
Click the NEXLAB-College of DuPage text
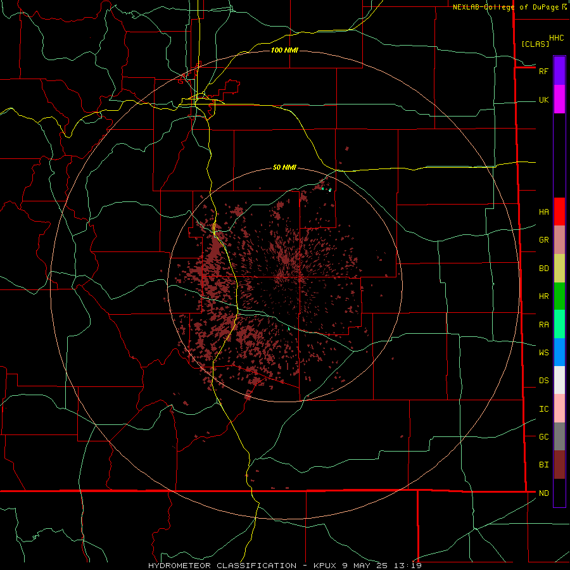[x=505, y=7]
